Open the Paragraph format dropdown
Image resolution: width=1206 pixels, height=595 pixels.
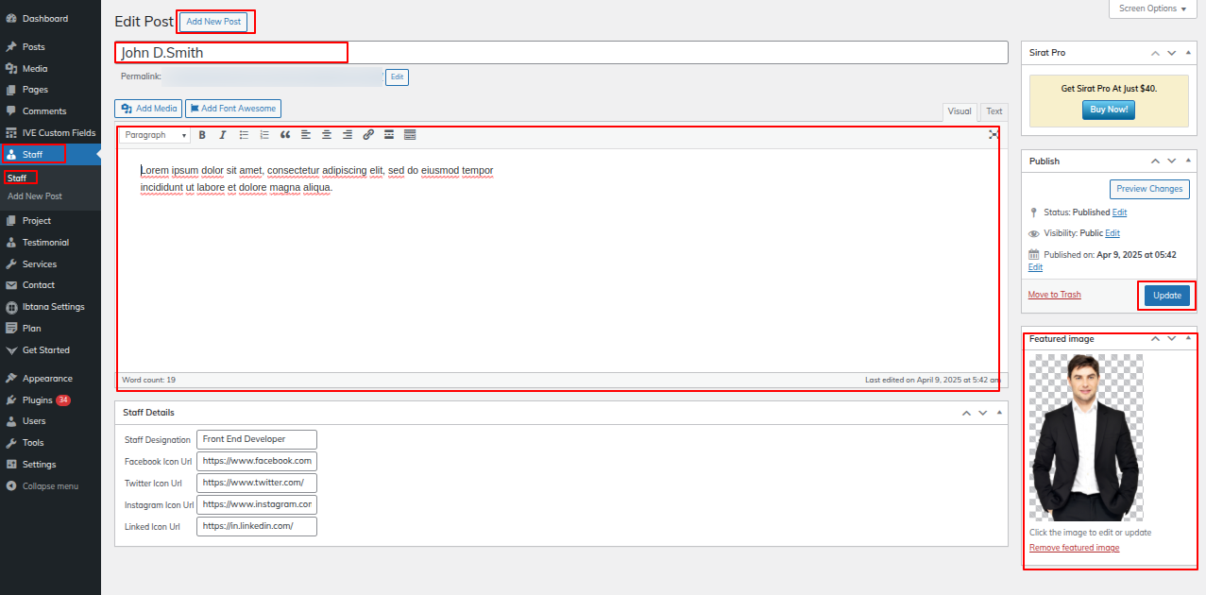tap(156, 135)
